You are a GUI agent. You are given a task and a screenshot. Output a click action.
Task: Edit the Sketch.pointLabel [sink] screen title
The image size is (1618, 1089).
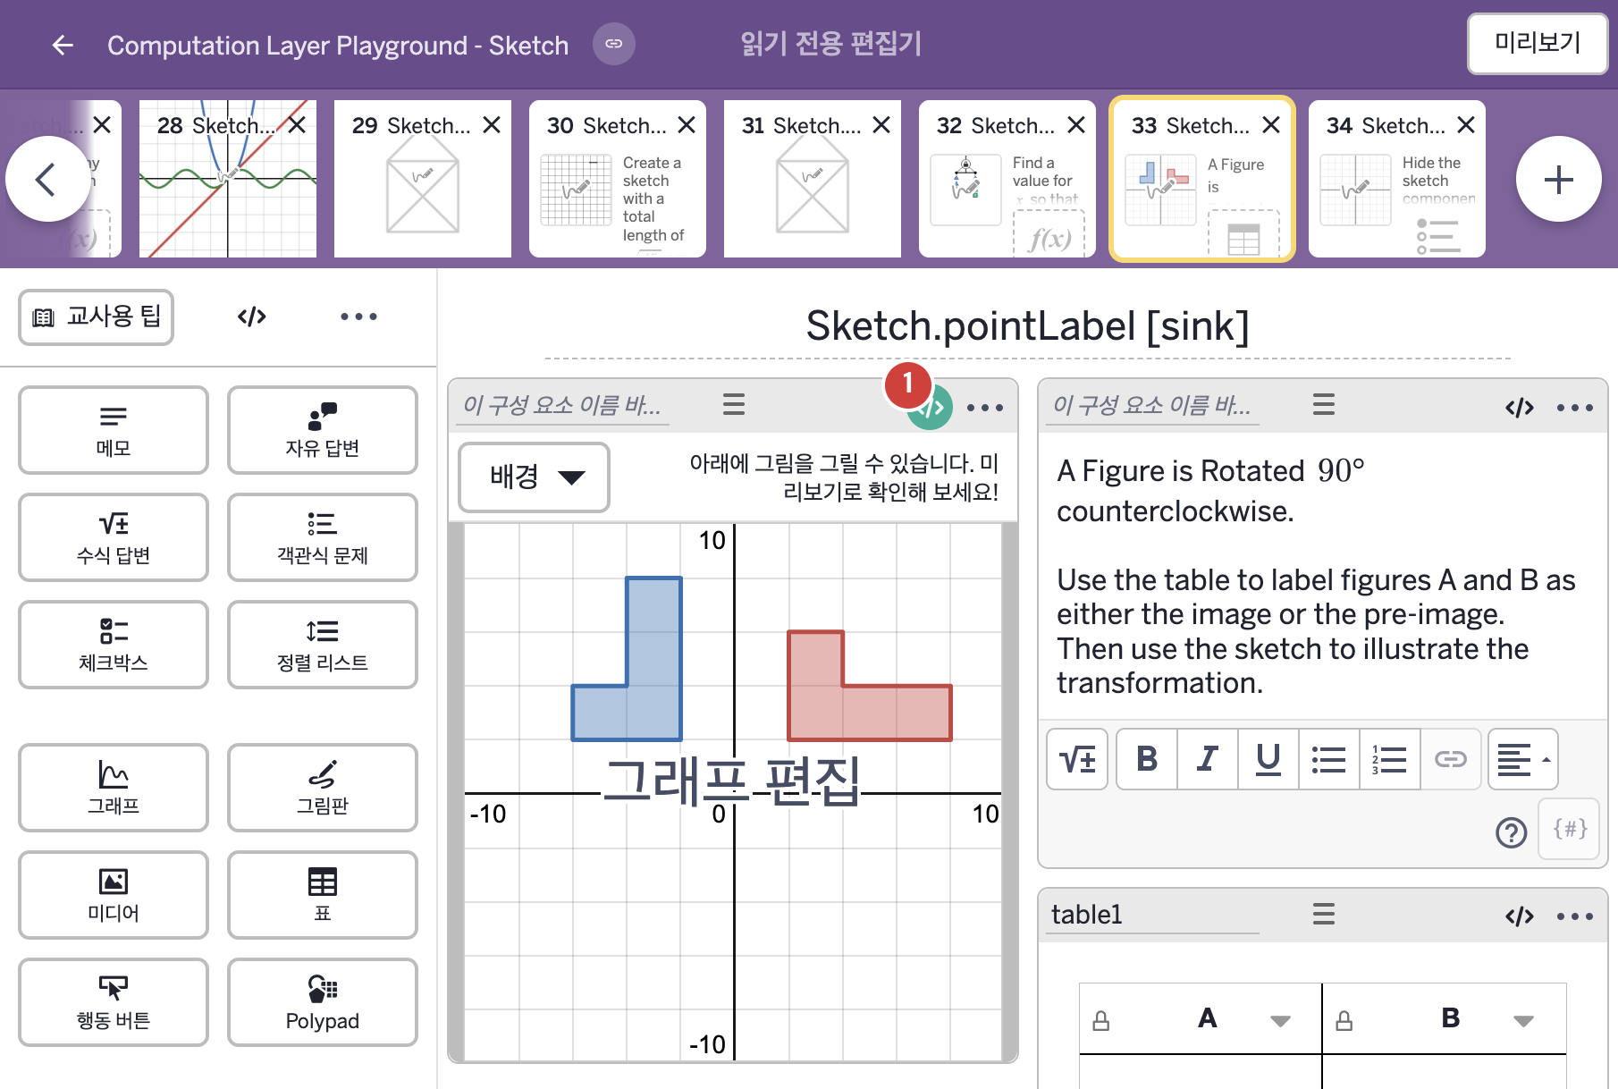click(x=1027, y=326)
